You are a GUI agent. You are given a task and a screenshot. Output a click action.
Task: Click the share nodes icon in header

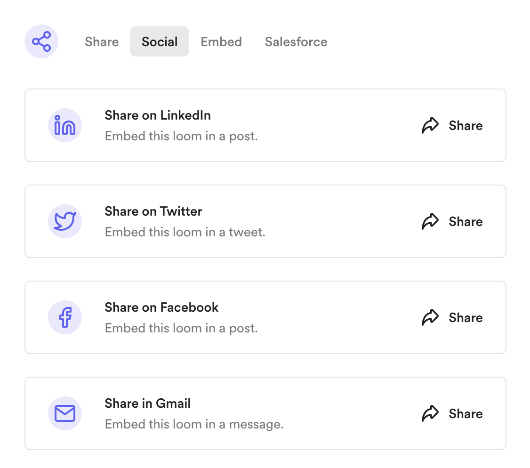(x=41, y=41)
